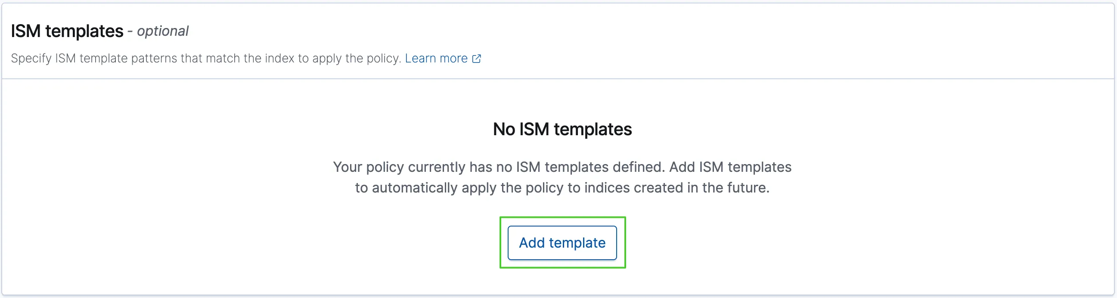The image size is (1117, 298).
Task: Click the "Add ISM templates" sentence text
Action: (x=731, y=167)
